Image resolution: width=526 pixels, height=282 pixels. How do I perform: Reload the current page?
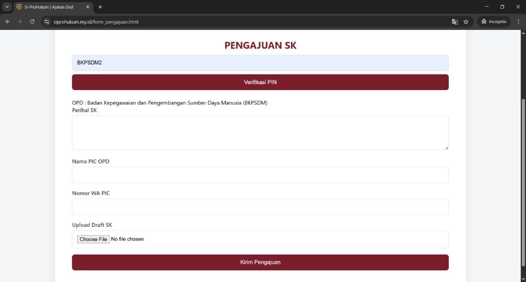point(32,21)
